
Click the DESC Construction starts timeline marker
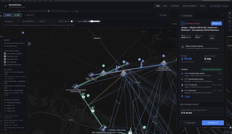pyautogui.click(x=182, y=74)
